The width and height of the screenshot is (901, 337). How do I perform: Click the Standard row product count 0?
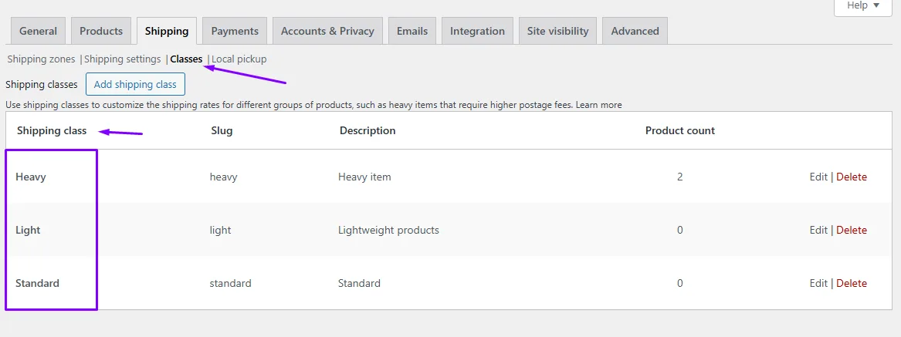[679, 283]
